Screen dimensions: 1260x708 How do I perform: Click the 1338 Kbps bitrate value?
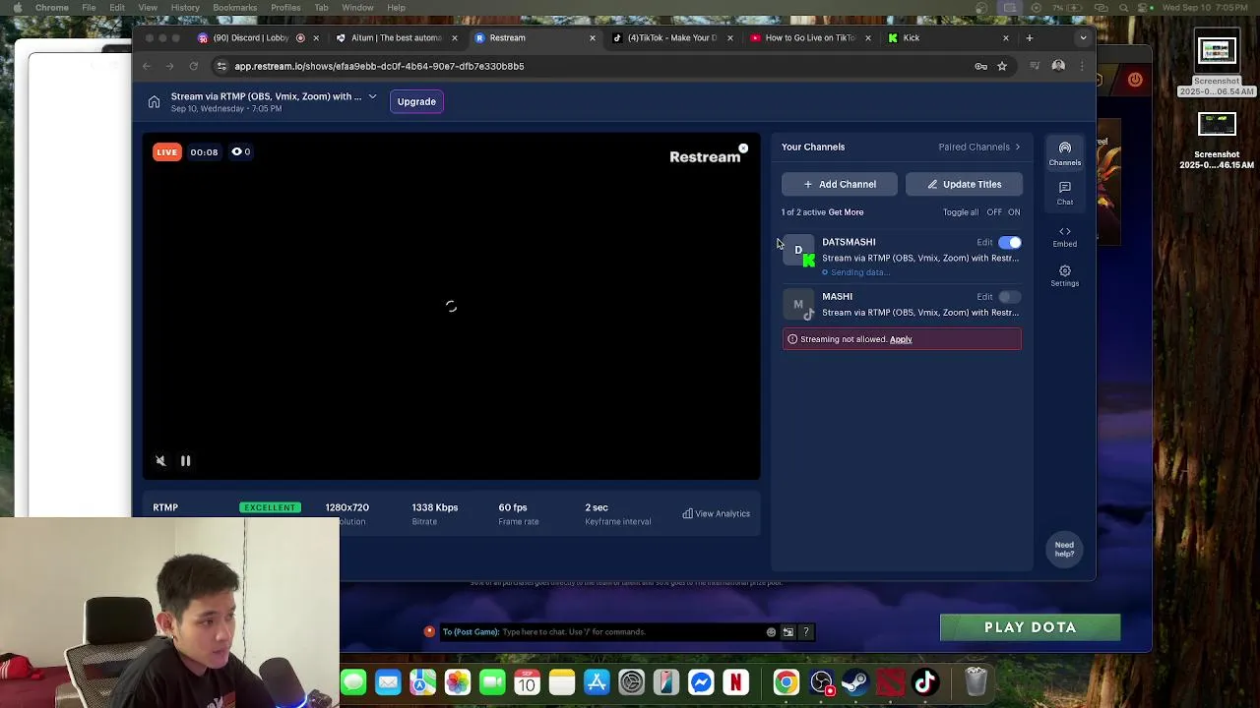click(x=434, y=507)
